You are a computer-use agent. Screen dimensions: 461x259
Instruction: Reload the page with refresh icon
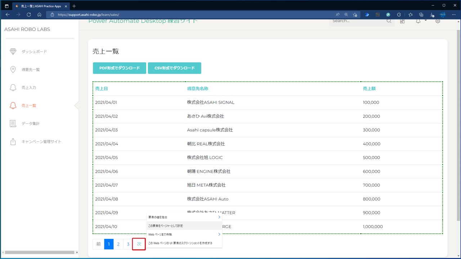coord(29,15)
